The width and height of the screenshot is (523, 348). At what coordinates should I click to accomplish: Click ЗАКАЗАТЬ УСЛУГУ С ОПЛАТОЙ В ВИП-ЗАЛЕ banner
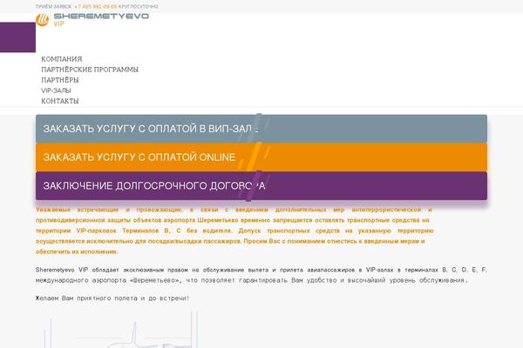(x=261, y=129)
